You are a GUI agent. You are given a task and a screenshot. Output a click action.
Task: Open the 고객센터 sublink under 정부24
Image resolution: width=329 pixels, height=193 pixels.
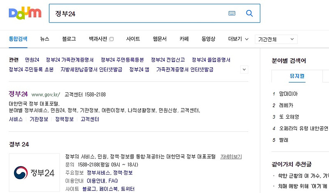pyautogui.click(x=90, y=119)
